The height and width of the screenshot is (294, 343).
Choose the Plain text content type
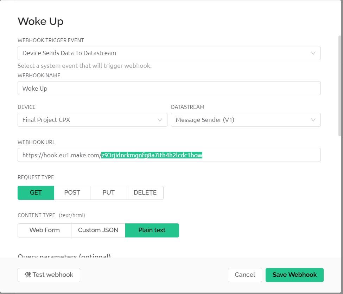[x=152, y=230]
